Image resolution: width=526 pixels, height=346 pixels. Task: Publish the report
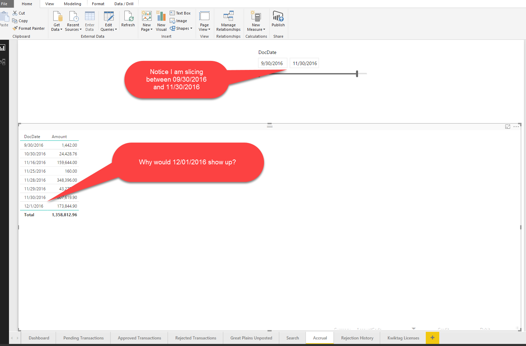pos(278,19)
